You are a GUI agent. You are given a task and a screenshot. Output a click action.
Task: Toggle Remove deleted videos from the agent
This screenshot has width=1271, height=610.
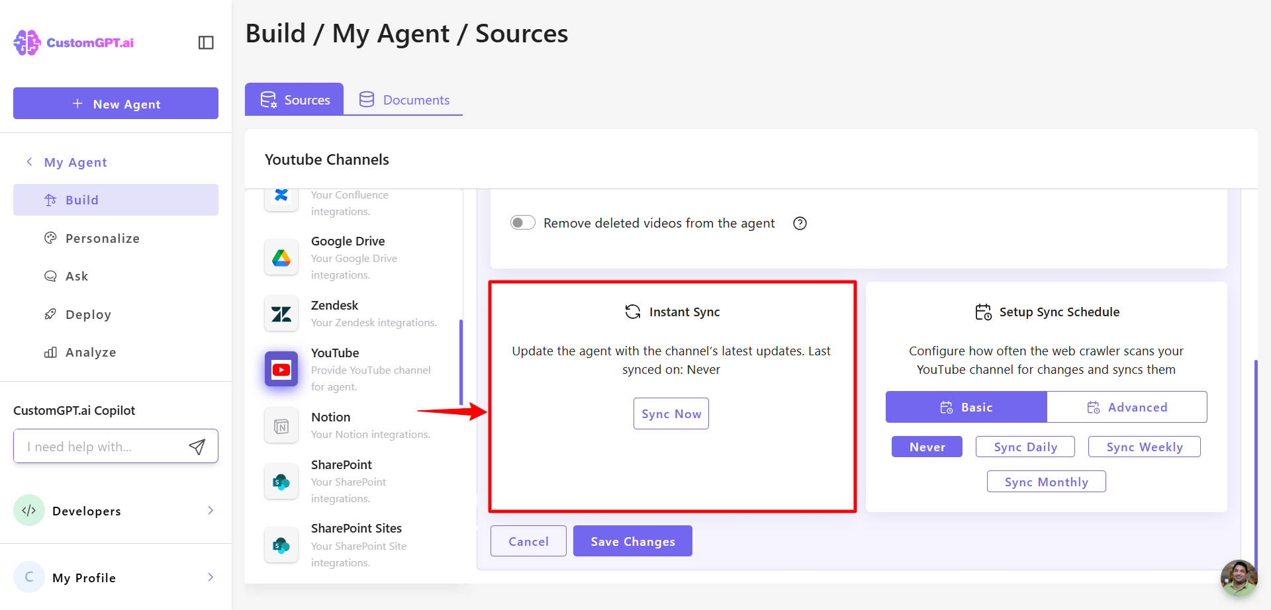522,223
